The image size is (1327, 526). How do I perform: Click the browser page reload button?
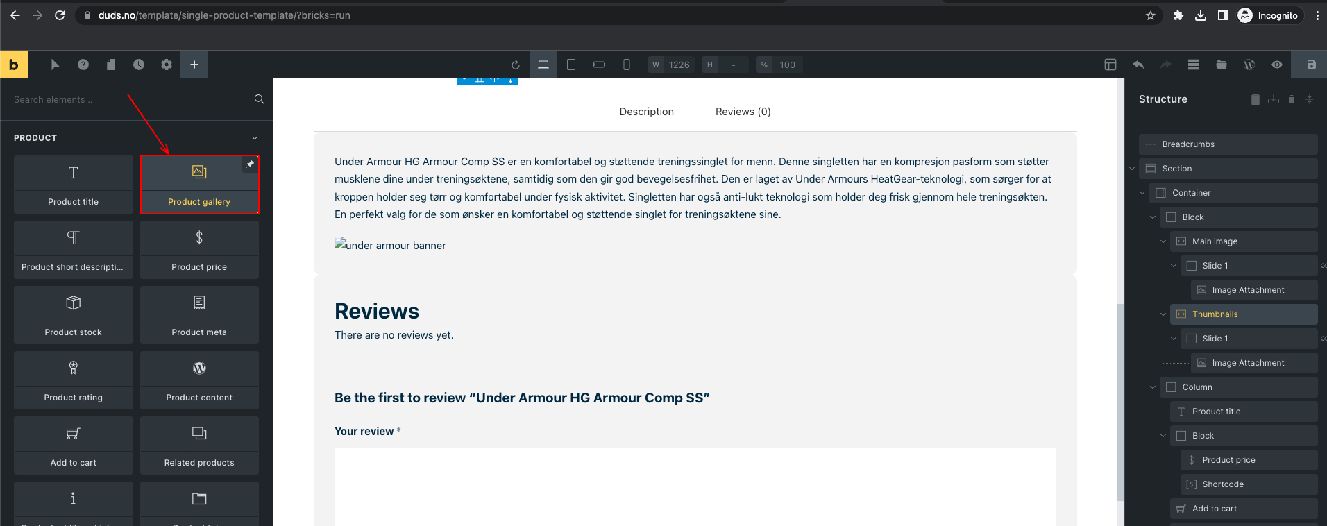[x=60, y=15]
